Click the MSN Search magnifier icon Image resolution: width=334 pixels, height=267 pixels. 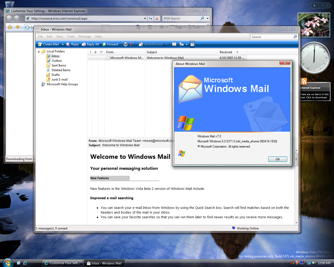pyautogui.click(x=202, y=18)
